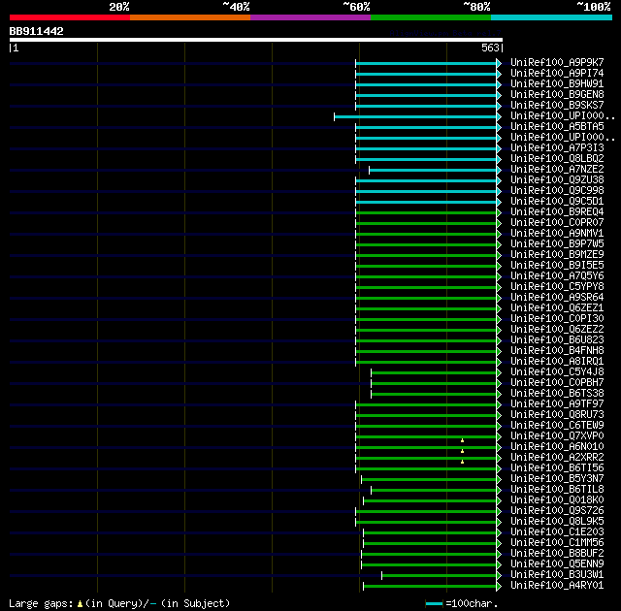The height and width of the screenshot is (611, 621).
Task: Select the UniRef100_B5Y3N7 label
Action: [x=557, y=479]
